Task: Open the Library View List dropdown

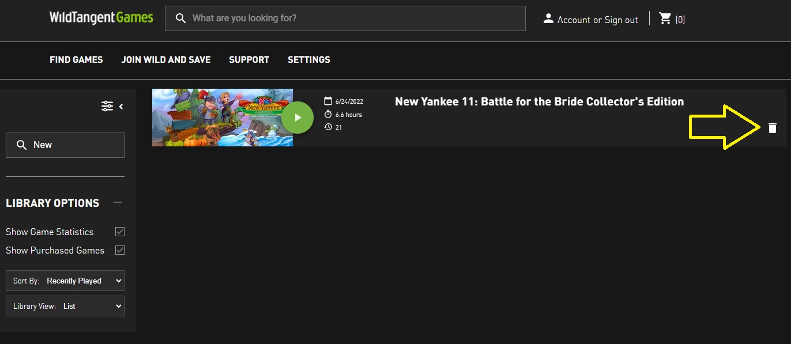Action: pos(65,306)
